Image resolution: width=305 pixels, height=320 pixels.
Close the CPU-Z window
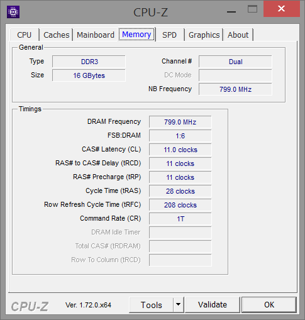(282, 9)
